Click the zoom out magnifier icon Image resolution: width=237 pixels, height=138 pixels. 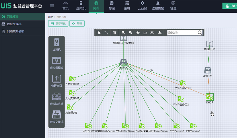click(131, 33)
